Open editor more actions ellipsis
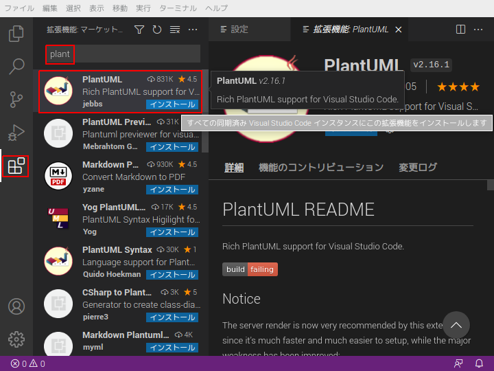This screenshot has width=494, height=371. (x=478, y=30)
